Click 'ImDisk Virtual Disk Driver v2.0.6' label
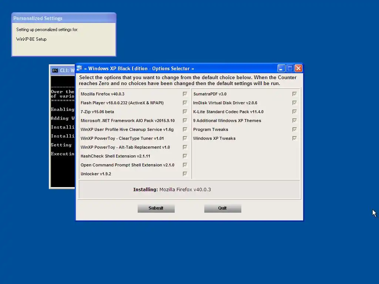379x284 pixels. coord(225,103)
